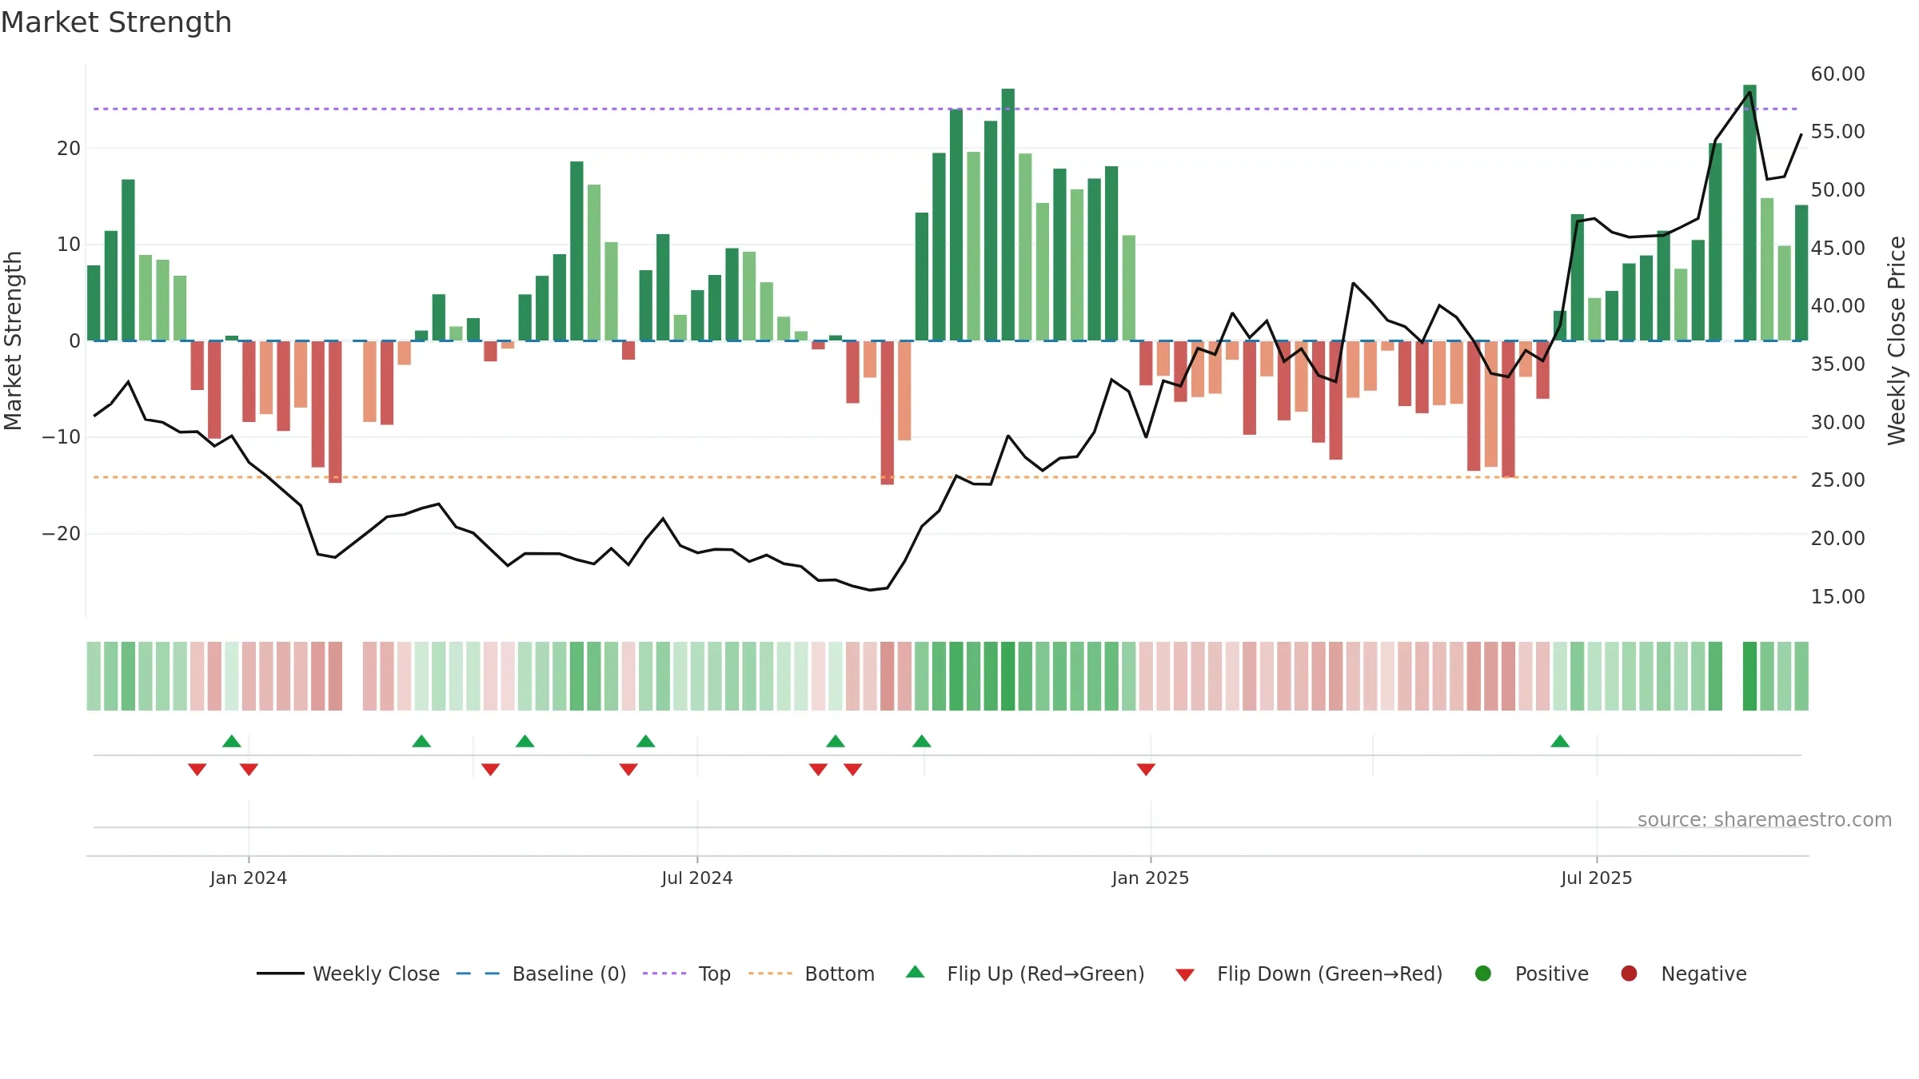Click the Market Strength chart title
The width and height of the screenshot is (1919, 1079).
point(116,22)
